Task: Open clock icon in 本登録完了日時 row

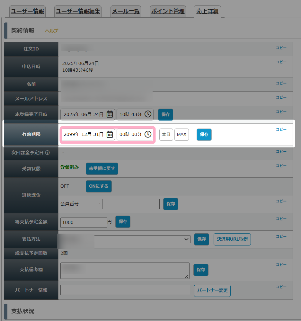Action: (148, 114)
